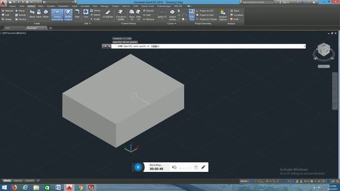Open the Output ribbon tab
This screenshot has width=340, height=191.
tap(115, 6)
